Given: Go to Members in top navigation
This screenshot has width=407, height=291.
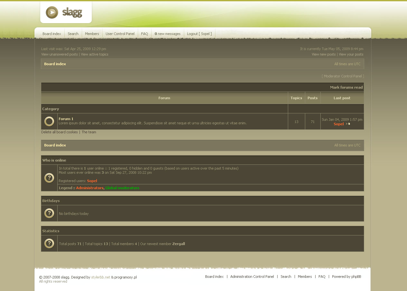Looking at the screenshot, I should click(x=92, y=34).
